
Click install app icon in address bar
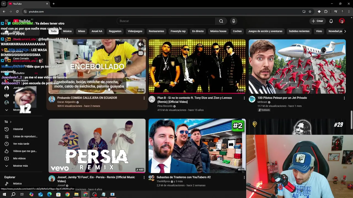click(304, 12)
